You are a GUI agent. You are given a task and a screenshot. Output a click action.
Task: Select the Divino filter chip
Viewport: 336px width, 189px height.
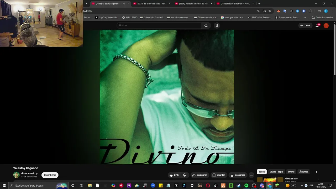click(291, 172)
